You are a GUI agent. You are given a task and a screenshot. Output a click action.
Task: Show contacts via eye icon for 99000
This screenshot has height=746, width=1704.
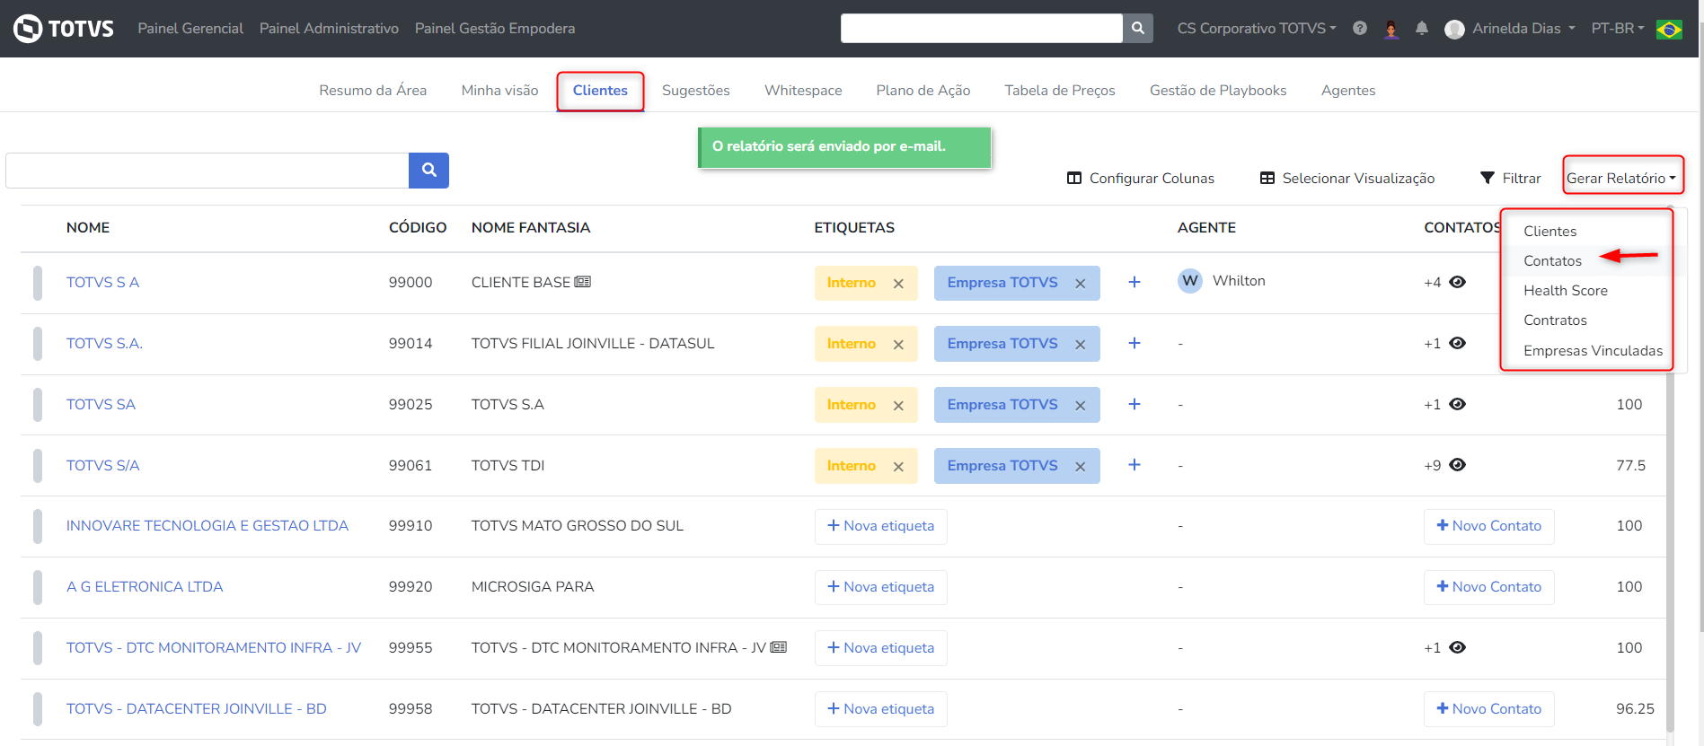coord(1458,282)
